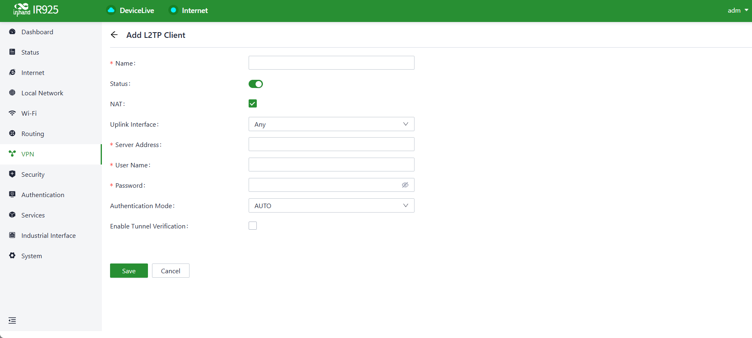This screenshot has width=752, height=338.
Task: Focus the Server Address input field
Action: [x=331, y=144]
